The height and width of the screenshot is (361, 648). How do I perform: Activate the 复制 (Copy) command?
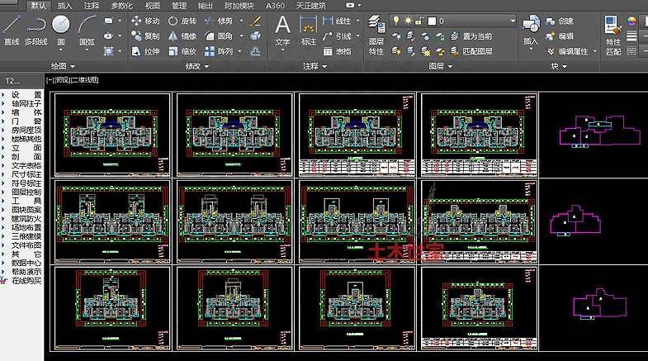pyautogui.click(x=145, y=36)
